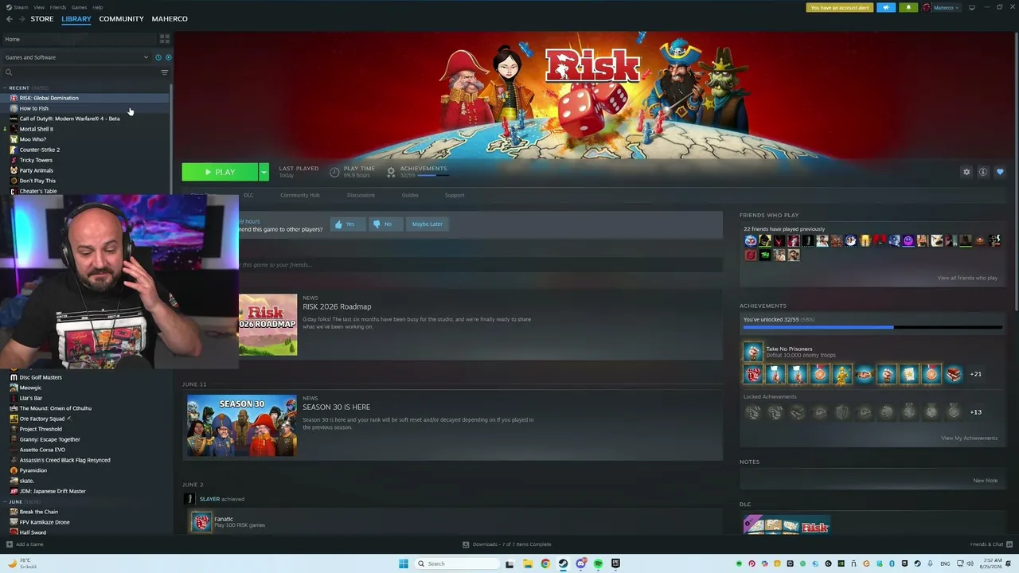Image resolution: width=1019 pixels, height=573 pixels.
Task: Open the Discussions tab
Action: (x=361, y=195)
